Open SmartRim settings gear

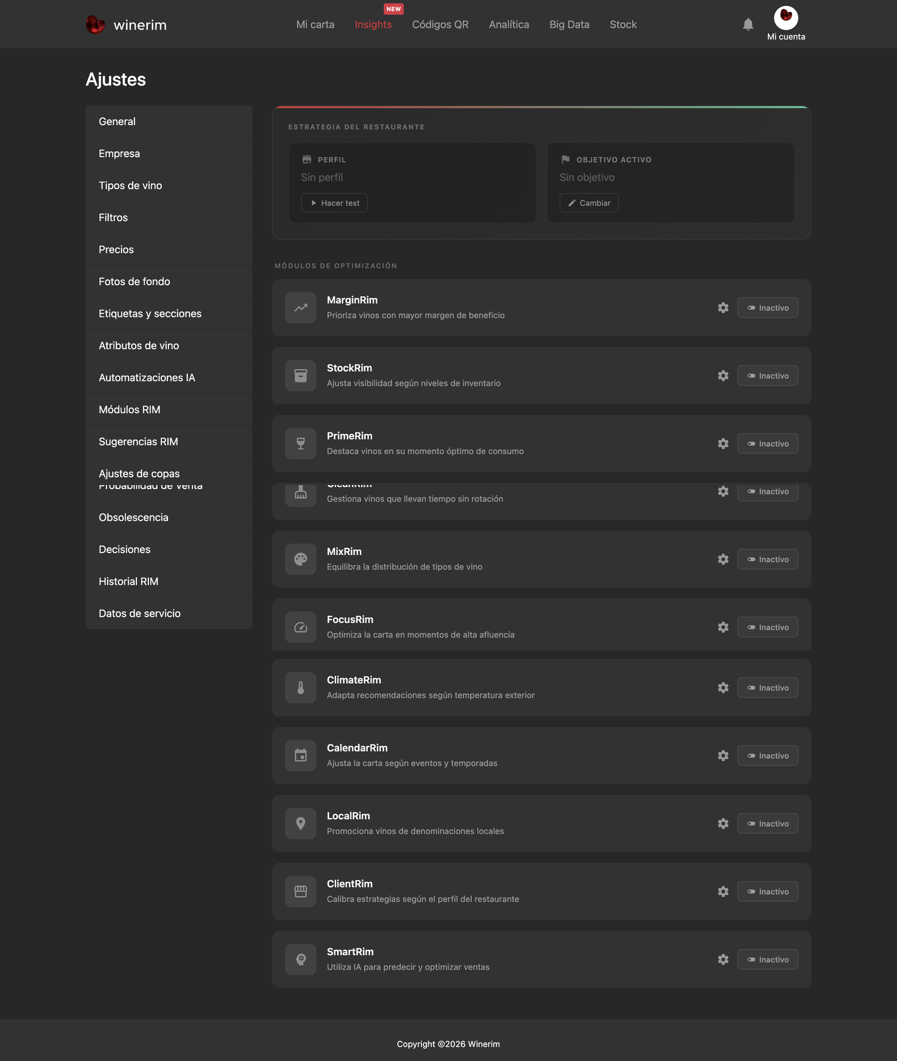(x=723, y=959)
